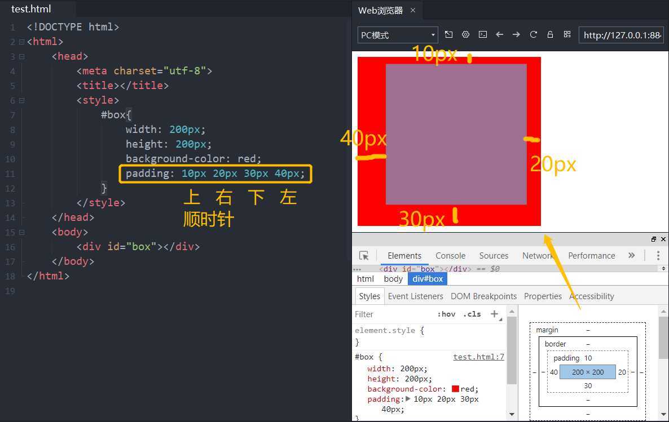Open DevTools three-dot customize menu
Screen dimensions: 669x422
click(x=658, y=255)
